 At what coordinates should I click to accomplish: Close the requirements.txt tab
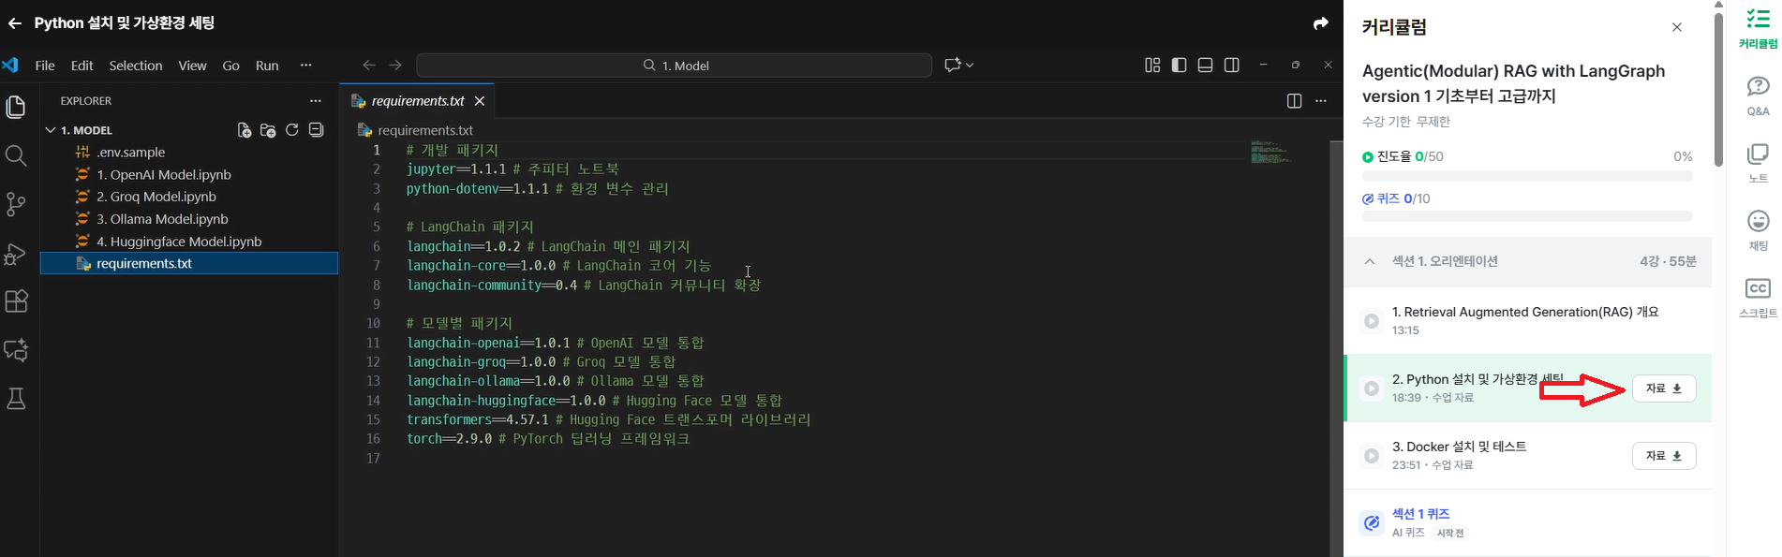[x=480, y=101]
